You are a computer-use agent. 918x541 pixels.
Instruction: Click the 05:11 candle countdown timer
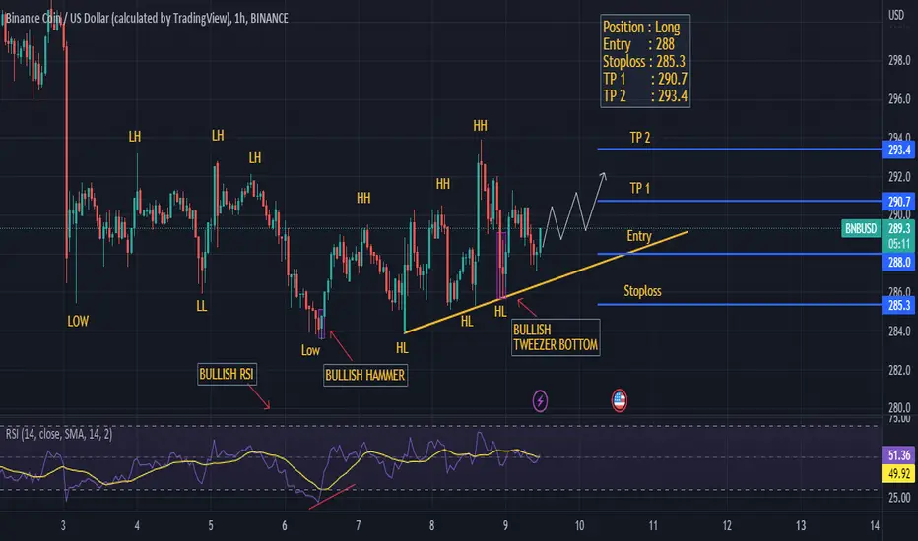coord(898,244)
